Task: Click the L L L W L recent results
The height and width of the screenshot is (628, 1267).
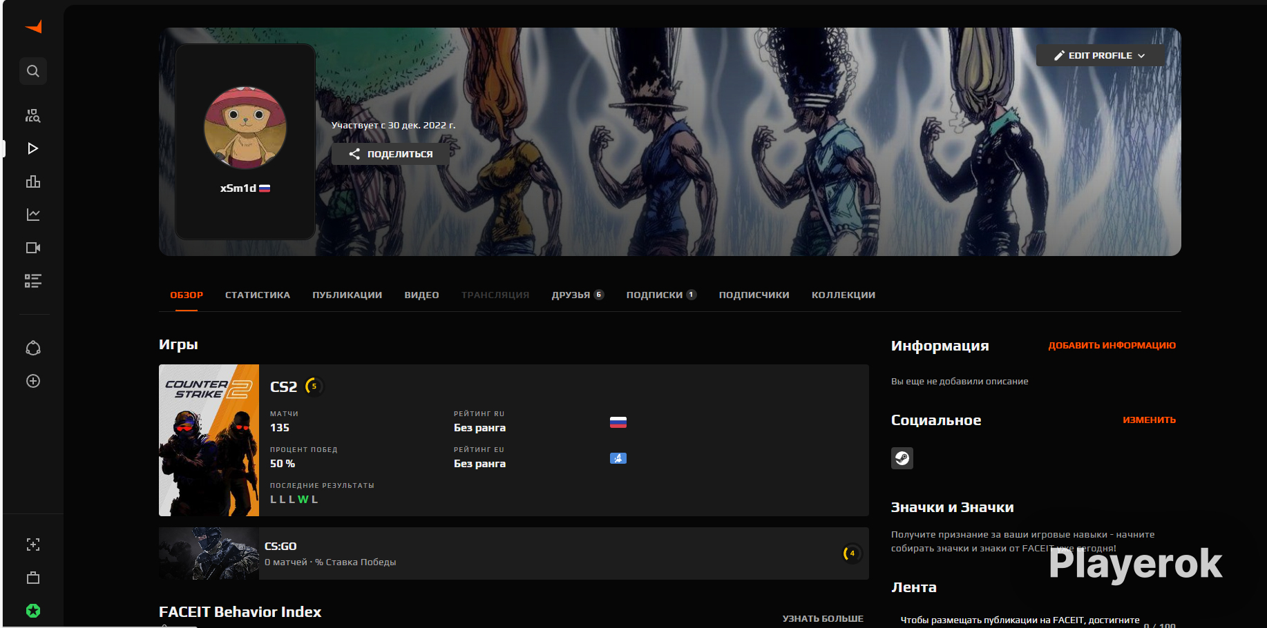Action: point(294,500)
